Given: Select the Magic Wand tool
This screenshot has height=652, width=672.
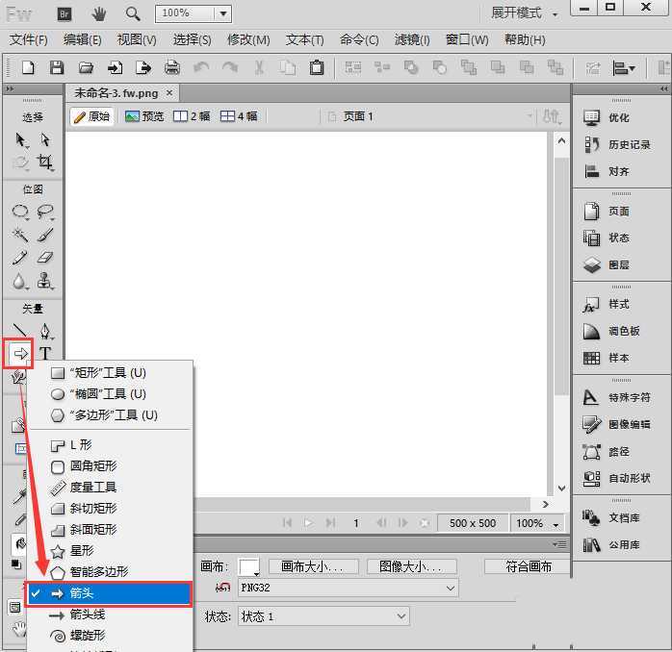Looking at the screenshot, I should (x=20, y=235).
